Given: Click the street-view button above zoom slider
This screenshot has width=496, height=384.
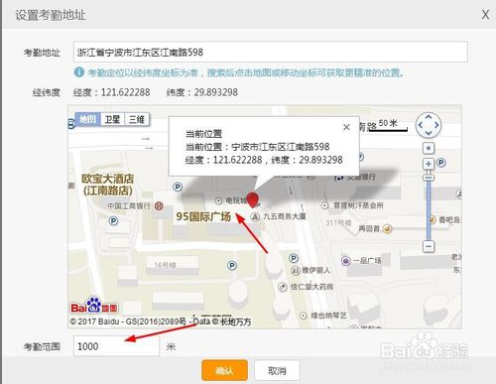Looking at the screenshot, I should coord(429,148).
